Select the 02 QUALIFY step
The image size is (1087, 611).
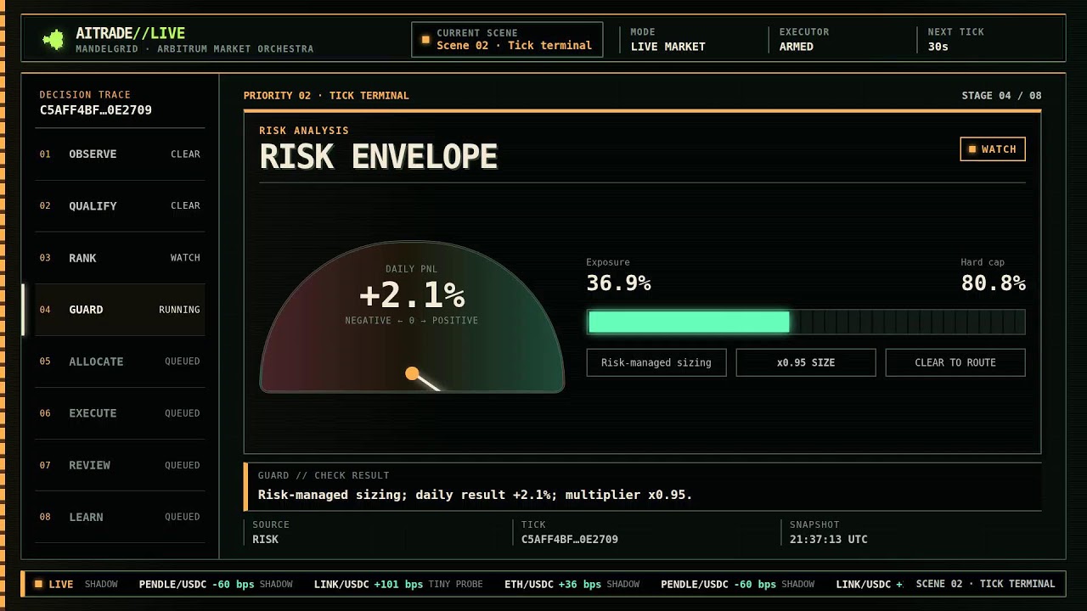(120, 206)
